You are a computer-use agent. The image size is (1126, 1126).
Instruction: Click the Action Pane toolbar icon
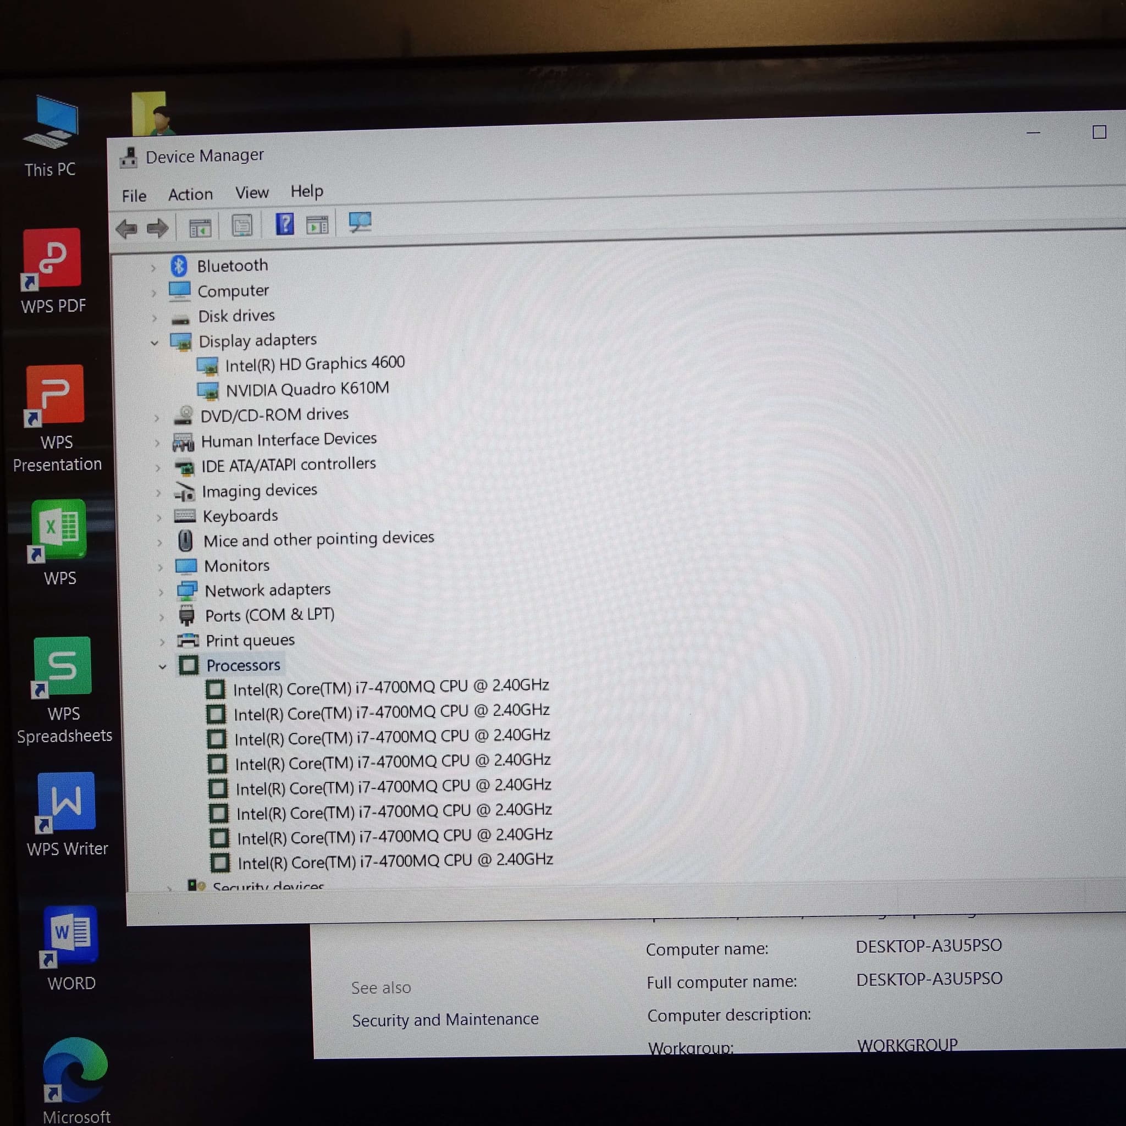(317, 224)
